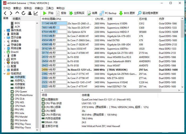Select the 设备 devices tree icon

tap(8, 55)
